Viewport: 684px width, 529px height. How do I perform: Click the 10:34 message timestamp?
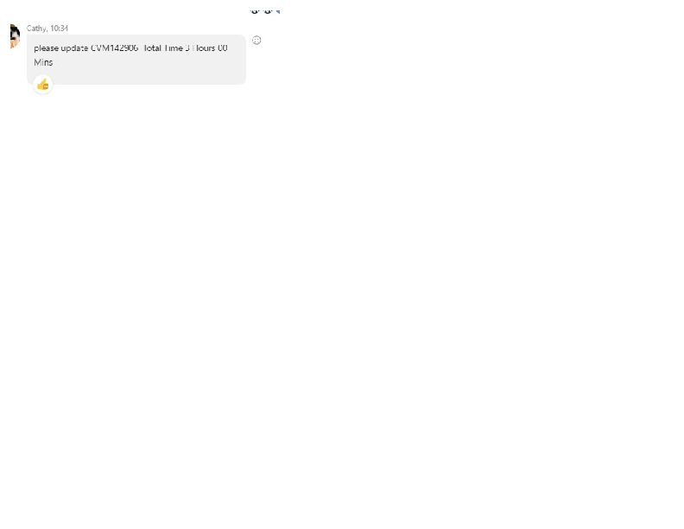[59, 29]
